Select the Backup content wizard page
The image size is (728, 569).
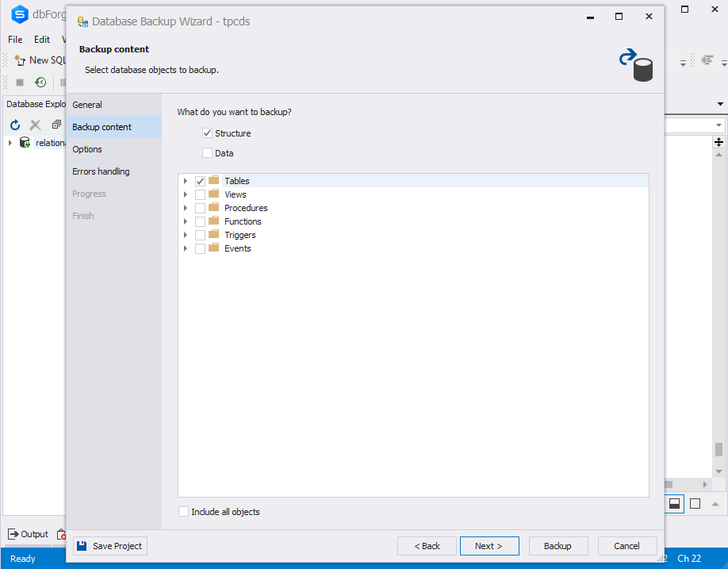click(113, 127)
